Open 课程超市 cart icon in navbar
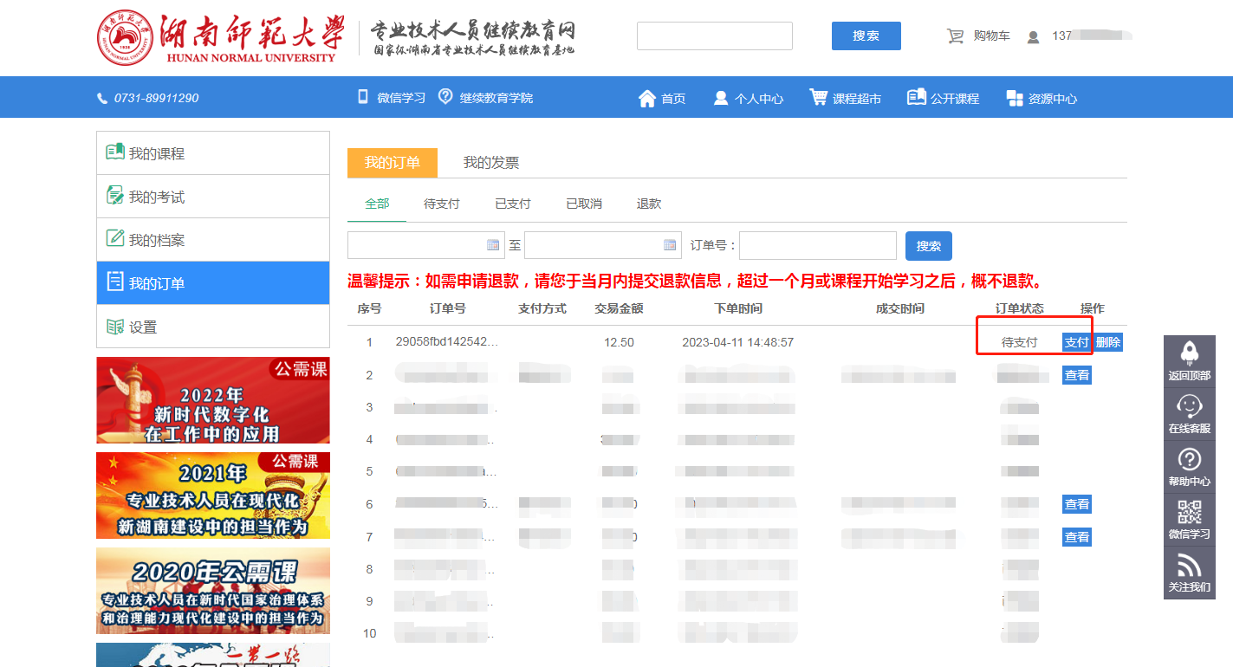Screen dimensions: 1233x667 (x=818, y=97)
